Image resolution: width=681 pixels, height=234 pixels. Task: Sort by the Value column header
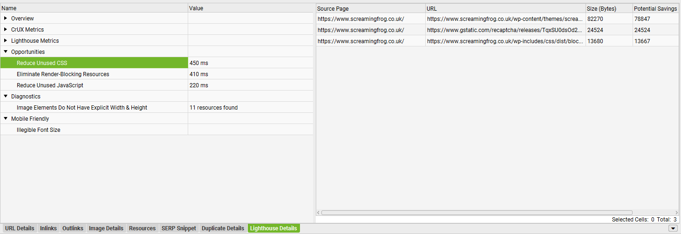[251, 8]
